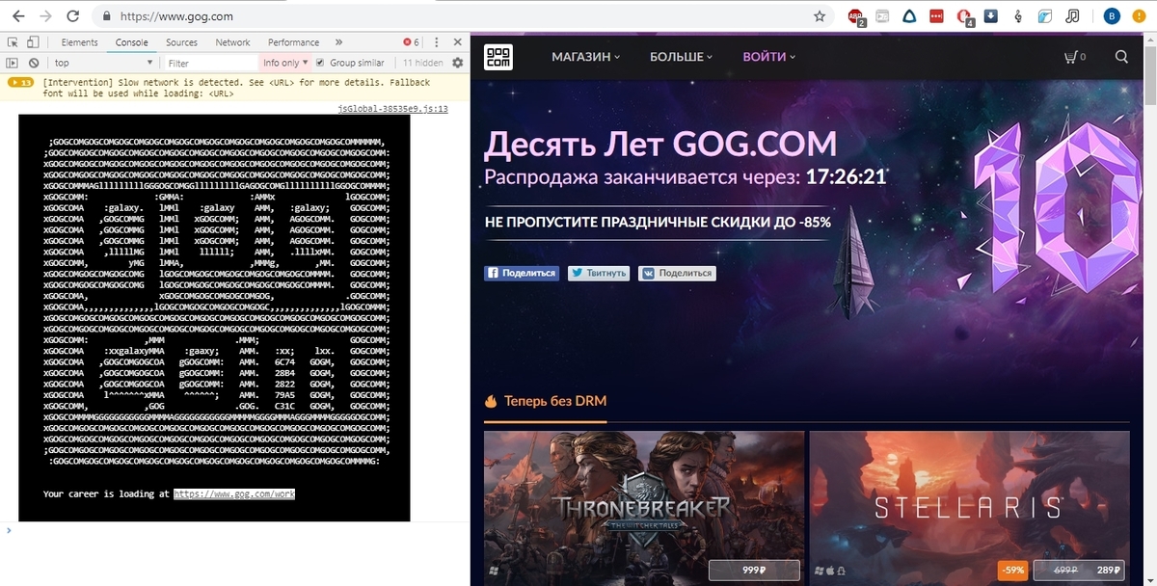Toggle the device toolbar icon
This screenshot has width=1157, height=586.
point(33,42)
